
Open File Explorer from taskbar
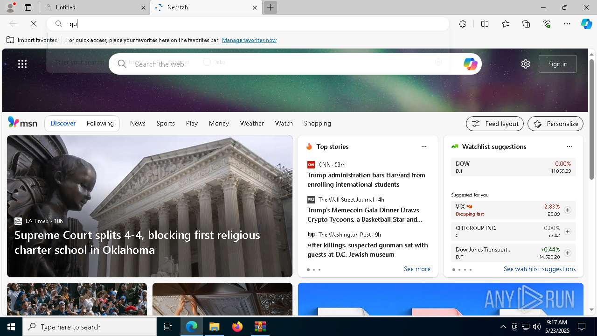pos(215,327)
